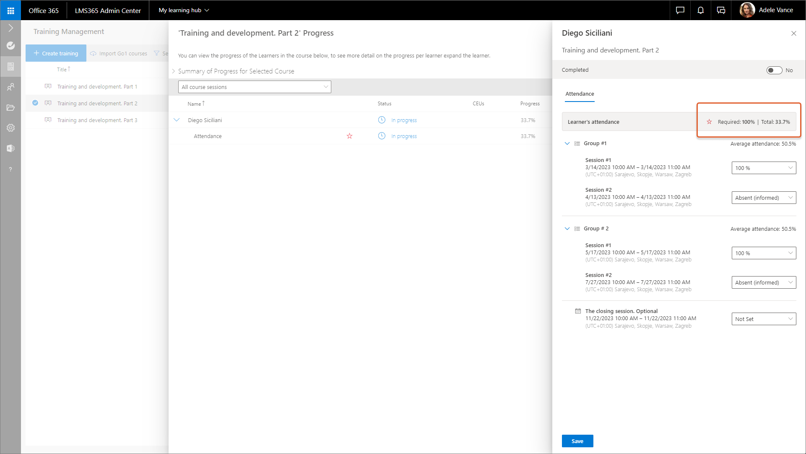Click the help question mark in sidebar
This screenshot has width=806, height=454.
(x=10, y=170)
